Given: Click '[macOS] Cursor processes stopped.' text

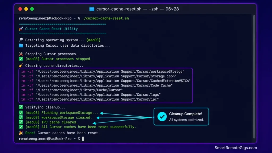Looking at the screenshot, I should [58, 59].
